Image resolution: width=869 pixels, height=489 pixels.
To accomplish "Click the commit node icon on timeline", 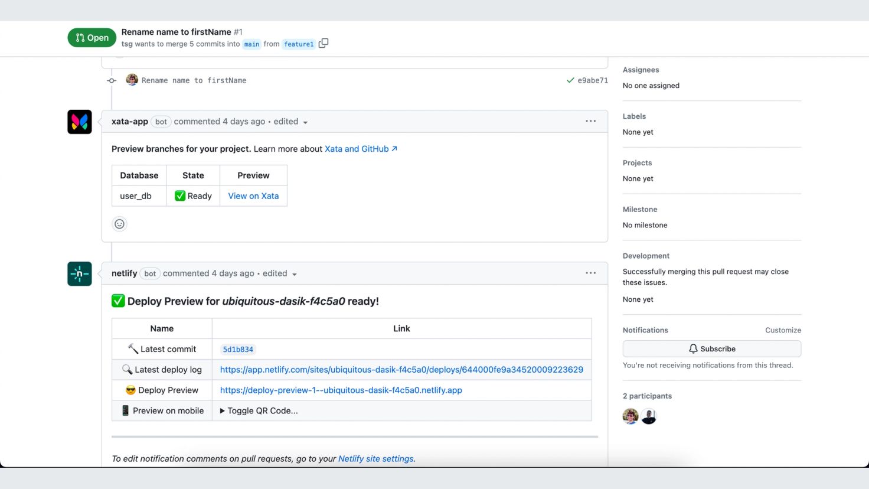I will pos(112,80).
